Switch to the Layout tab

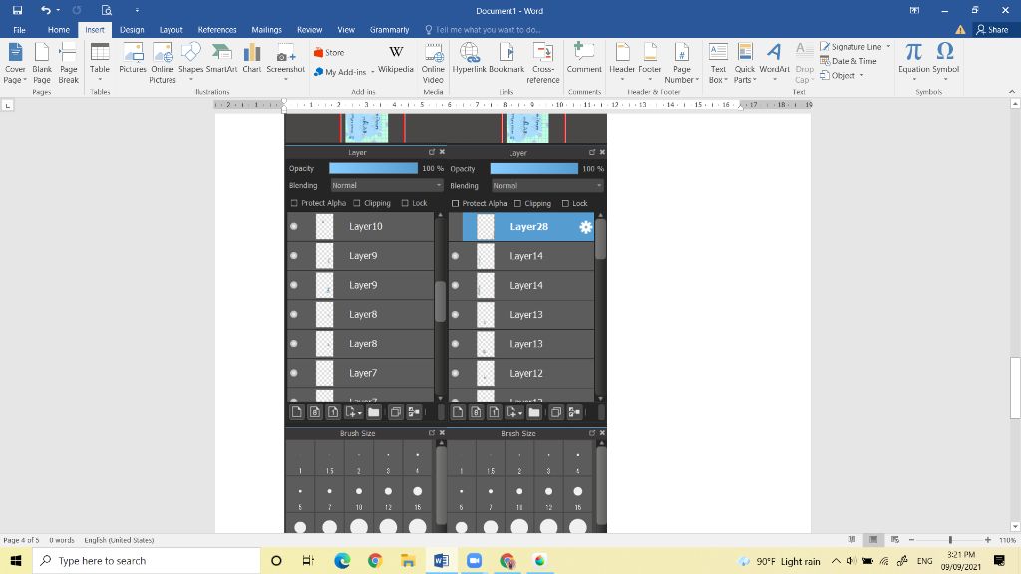[170, 29]
